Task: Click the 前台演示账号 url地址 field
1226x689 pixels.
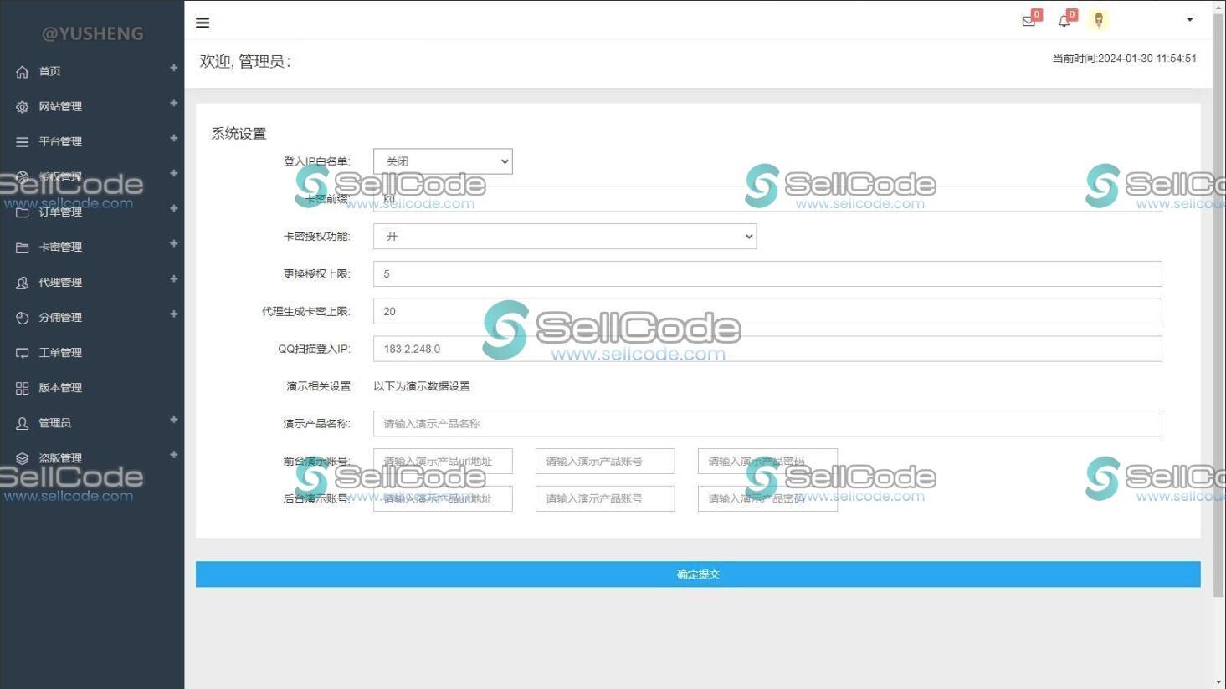Action: coord(443,461)
